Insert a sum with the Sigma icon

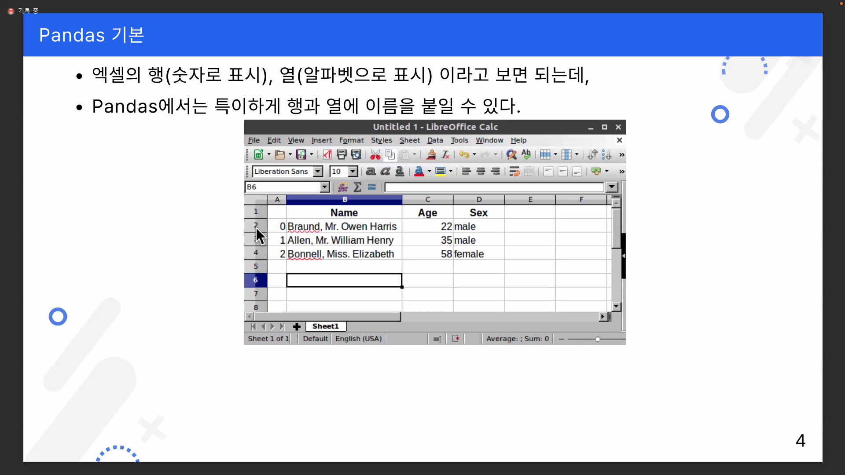click(358, 187)
